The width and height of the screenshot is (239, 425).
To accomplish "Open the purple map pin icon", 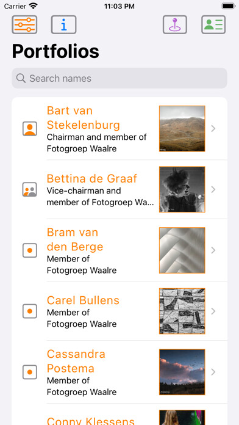I will coord(175,24).
